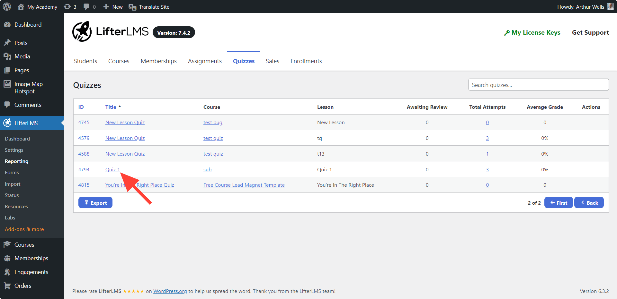Open test quiz course in tq row
This screenshot has width=617, height=299.
click(x=213, y=138)
